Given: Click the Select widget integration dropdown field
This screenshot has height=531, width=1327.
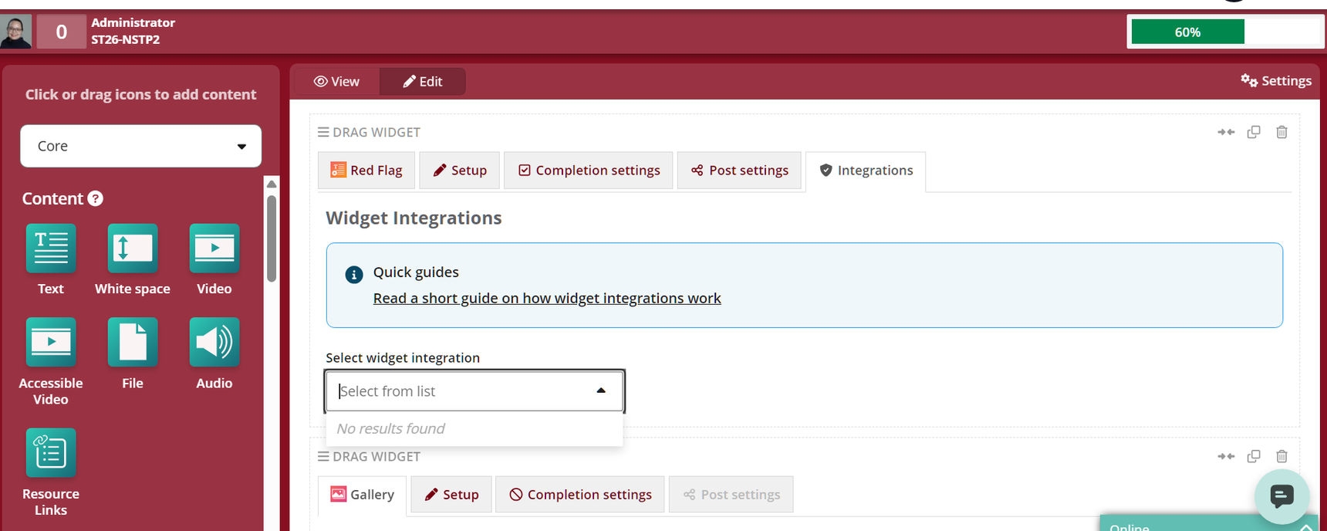Looking at the screenshot, I should 474,391.
